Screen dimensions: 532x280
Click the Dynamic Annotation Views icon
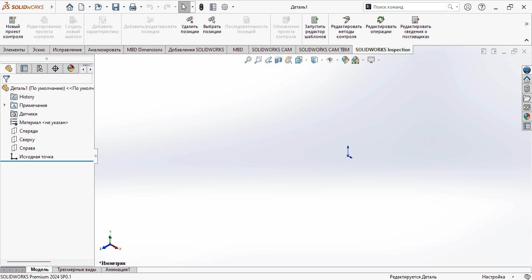[x=289, y=60]
